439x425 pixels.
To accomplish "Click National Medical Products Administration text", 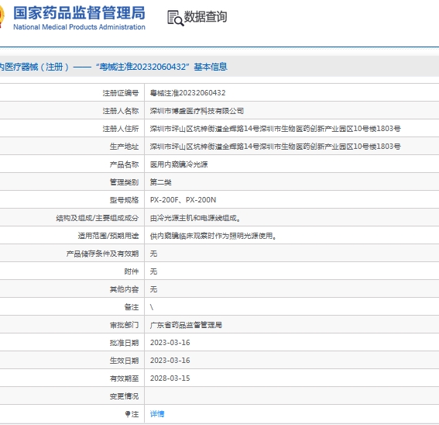I will point(79,27).
